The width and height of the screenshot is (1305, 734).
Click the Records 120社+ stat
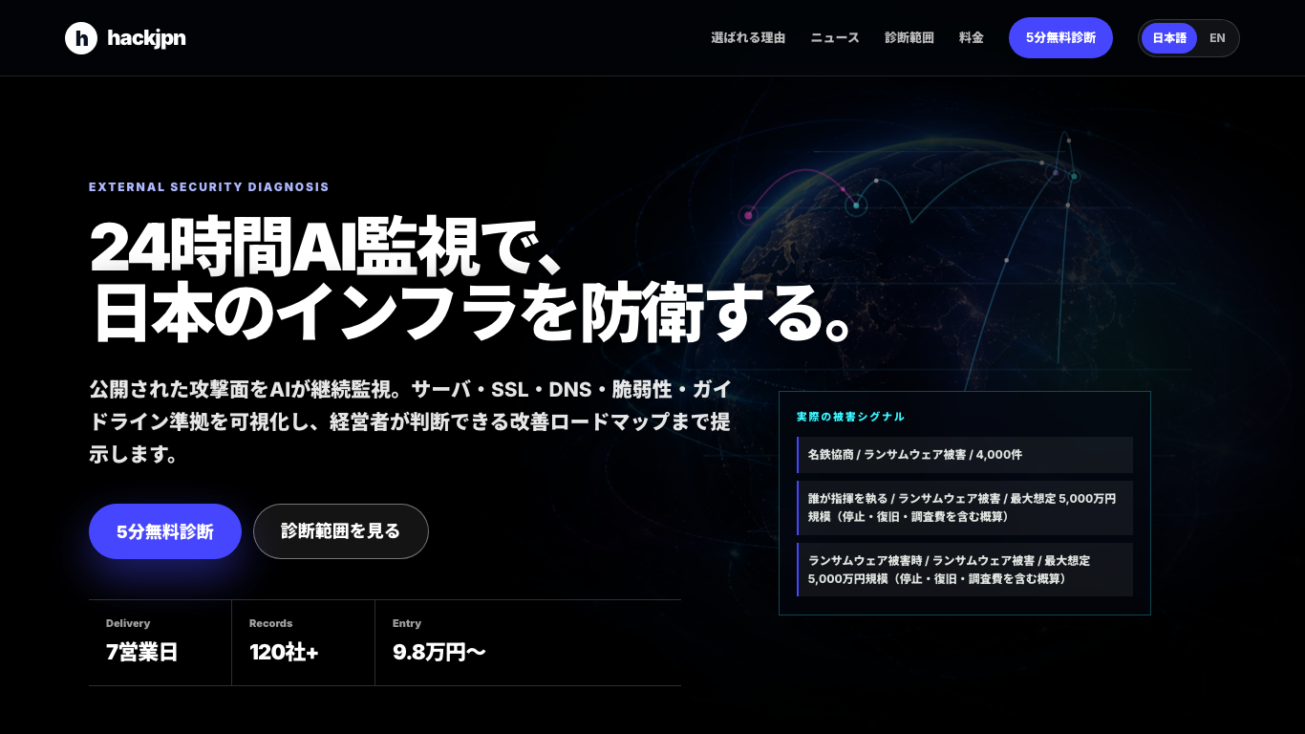(x=304, y=642)
